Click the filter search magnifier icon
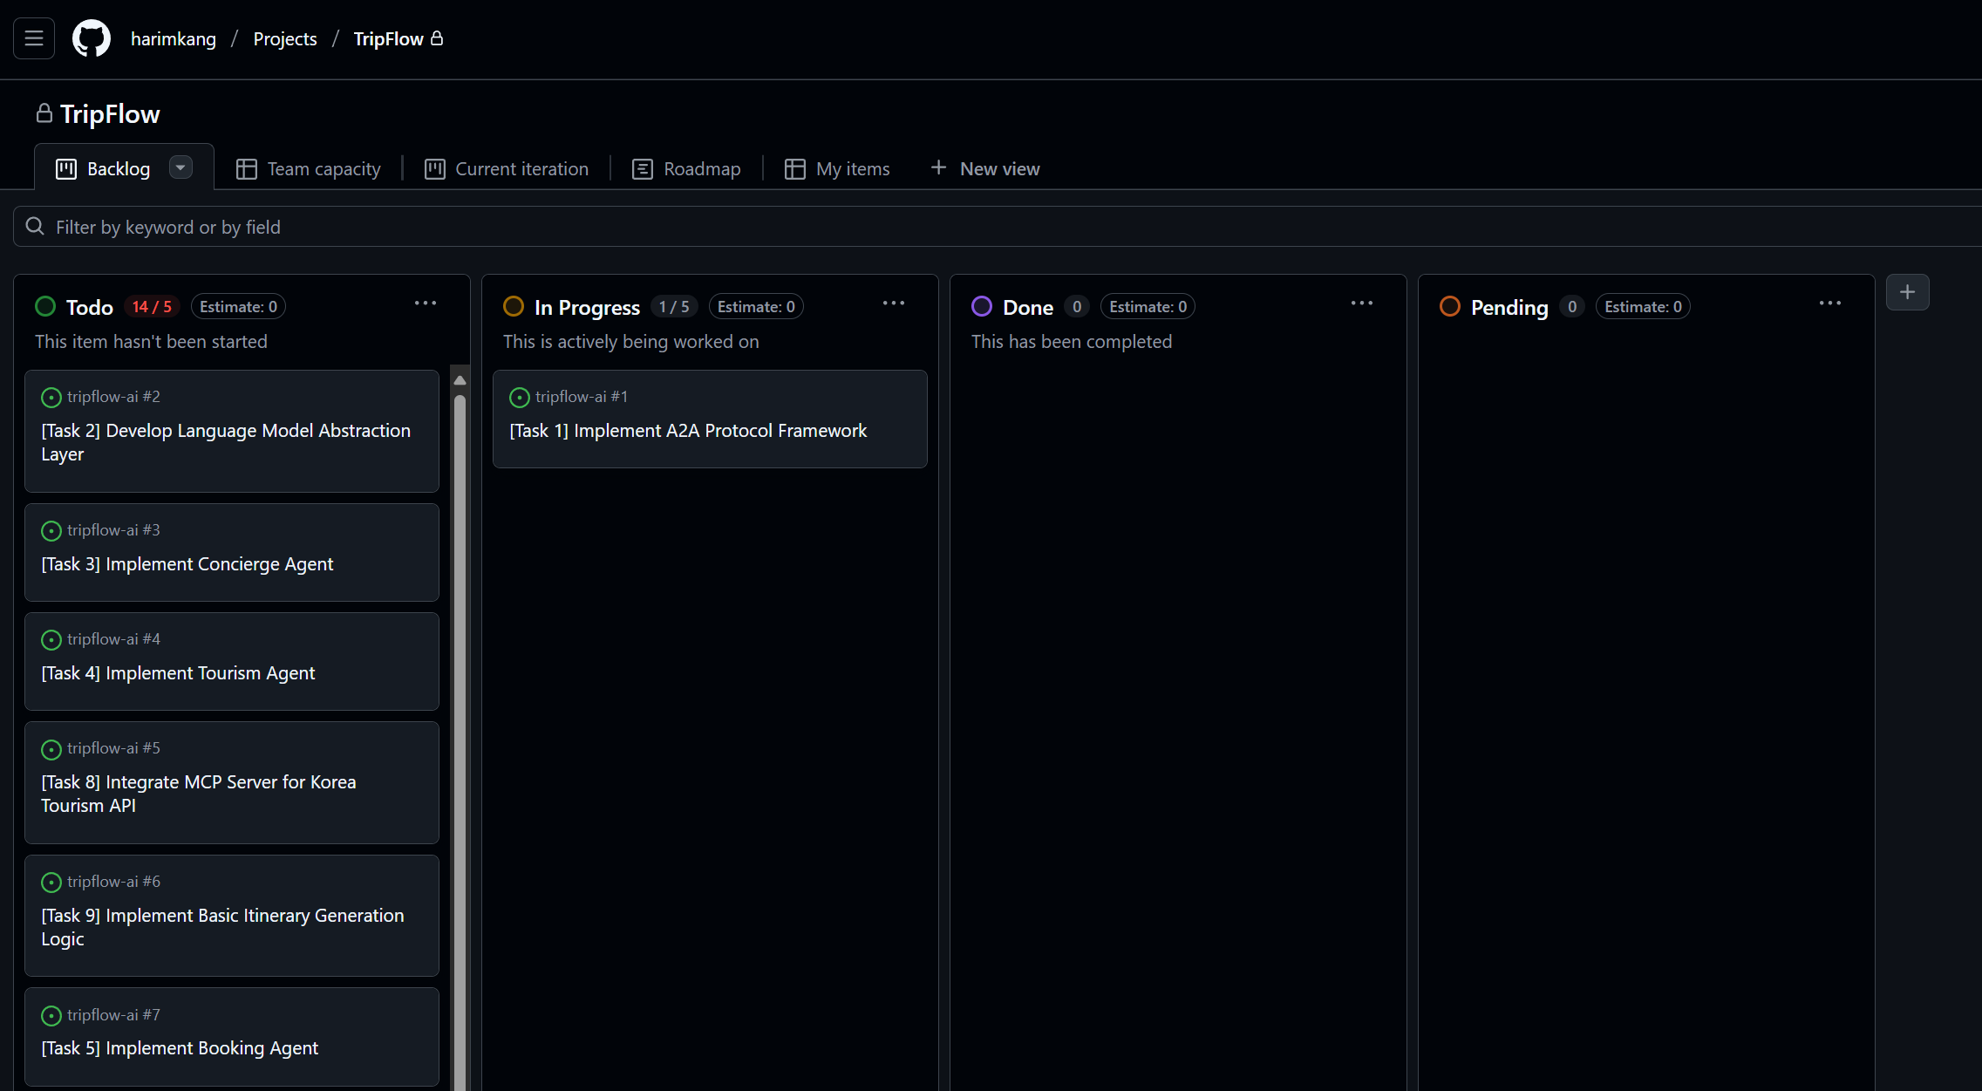1982x1091 pixels. click(35, 227)
